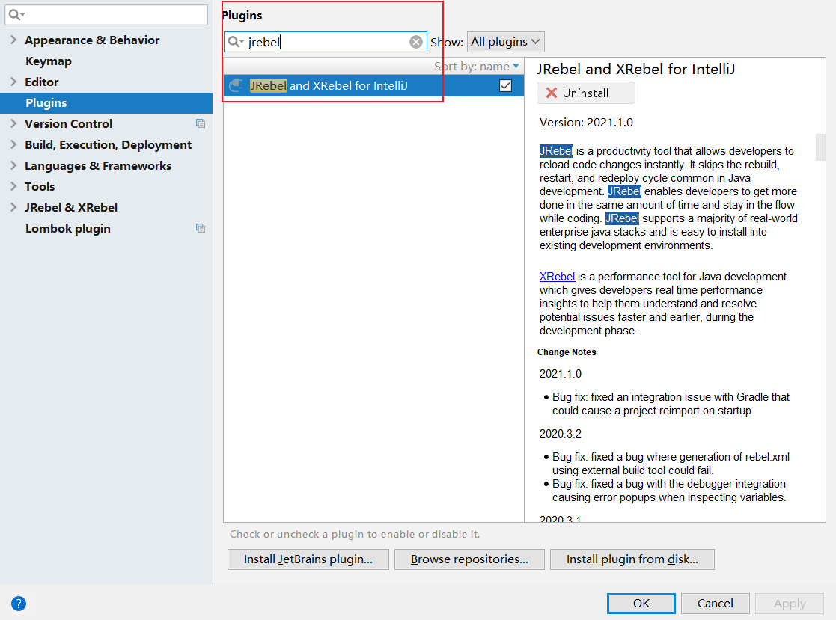Open the XRebel link in description

(x=557, y=277)
